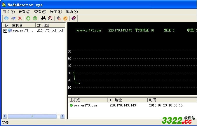Sort node list by IP 地址 column header
197x126 pixels.
(50, 25)
